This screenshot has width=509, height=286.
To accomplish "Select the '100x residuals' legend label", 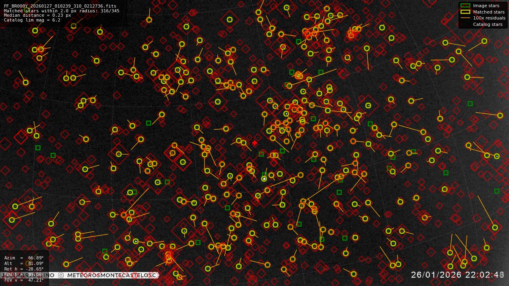I will [x=489, y=18].
